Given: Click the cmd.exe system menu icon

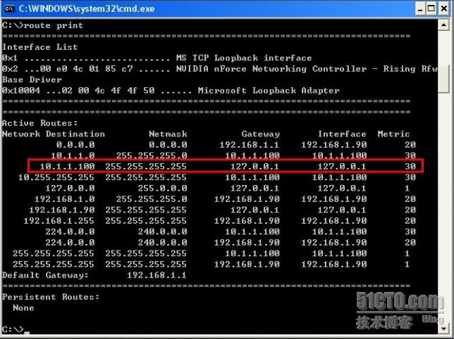Looking at the screenshot, I should pos(9,8).
